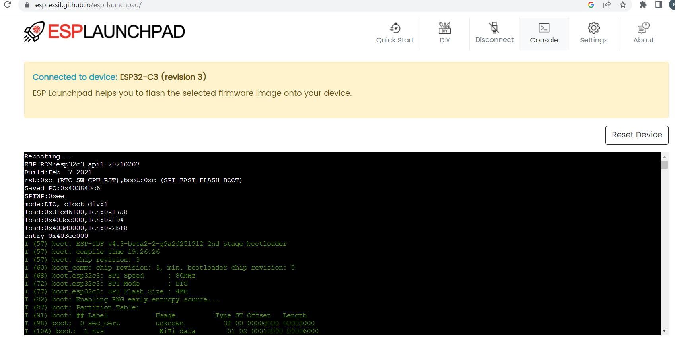Viewport: 675px width, 359px height.
Task: Open the browser extensions puzzle icon
Action: (643, 5)
